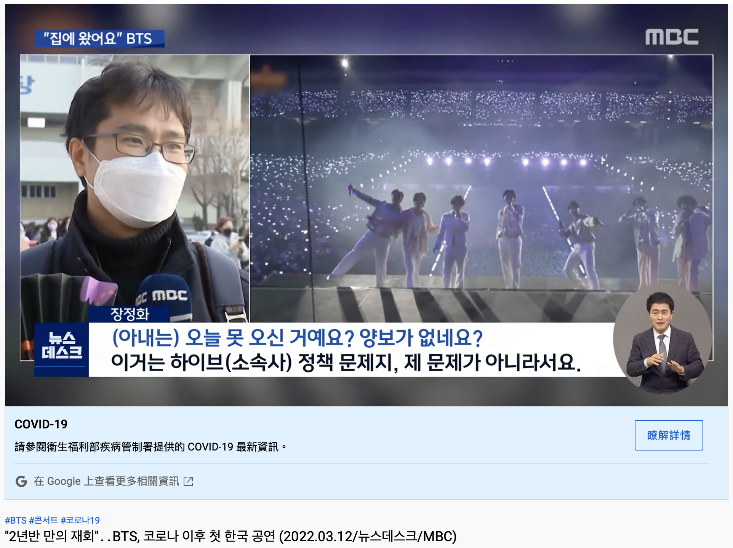The image size is (733, 548).
Task: Open the #코로나19 hashtag
Action: point(80,520)
